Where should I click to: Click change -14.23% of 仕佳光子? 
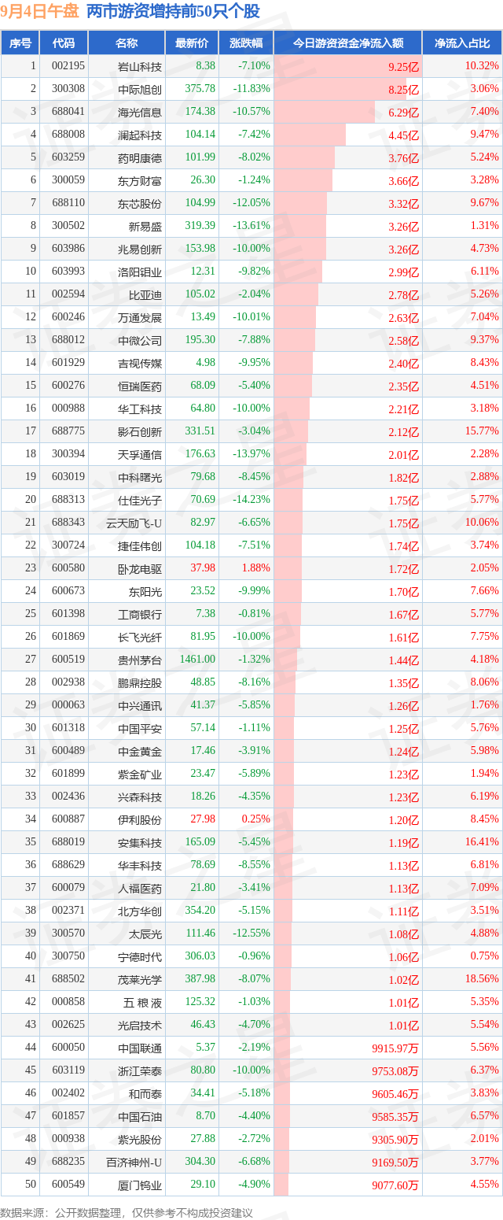pos(253,500)
